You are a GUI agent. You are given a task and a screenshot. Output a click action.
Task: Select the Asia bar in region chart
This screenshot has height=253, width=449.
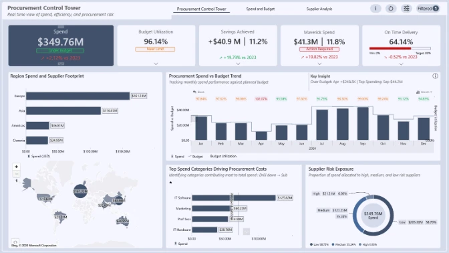pyautogui.click(x=63, y=110)
